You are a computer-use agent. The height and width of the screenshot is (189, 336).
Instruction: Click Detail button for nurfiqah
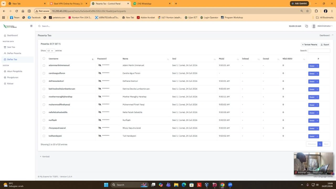coord(312,120)
